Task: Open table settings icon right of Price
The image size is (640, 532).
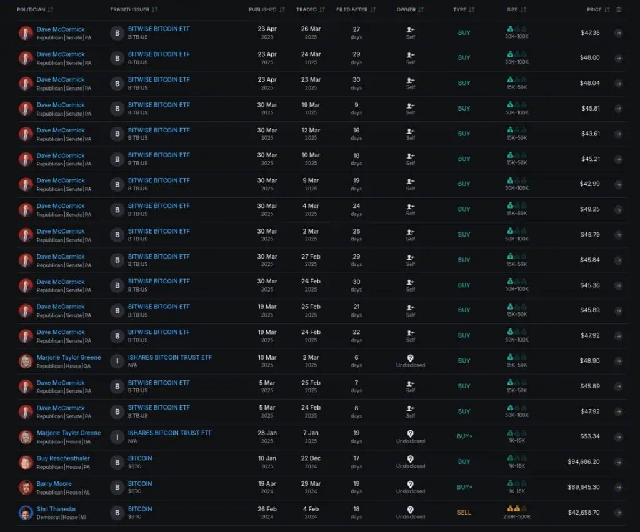Action: click(x=619, y=10)
